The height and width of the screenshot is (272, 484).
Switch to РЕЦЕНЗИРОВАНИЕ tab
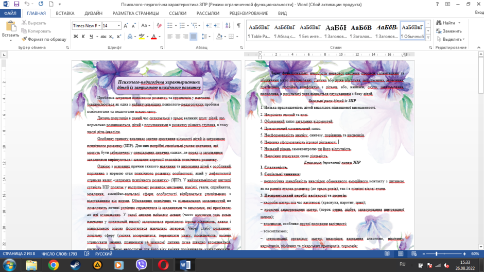click(249, 13)
